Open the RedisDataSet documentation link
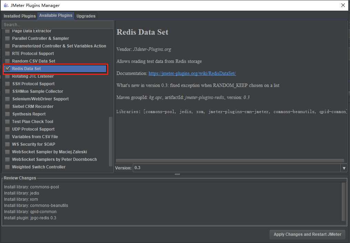350x243 pixels. (192, 74)
